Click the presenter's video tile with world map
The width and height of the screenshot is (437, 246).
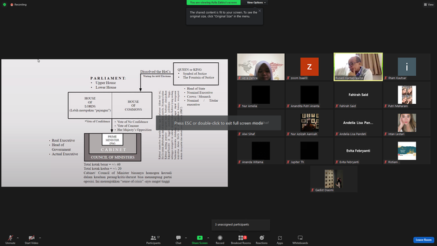point(261,67)
